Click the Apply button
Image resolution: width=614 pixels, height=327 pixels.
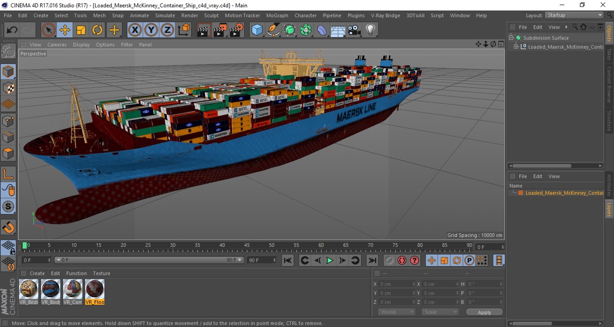484,312
